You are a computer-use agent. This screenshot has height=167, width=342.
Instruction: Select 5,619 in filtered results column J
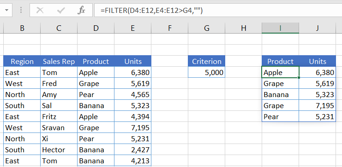(x=318, y=83)
